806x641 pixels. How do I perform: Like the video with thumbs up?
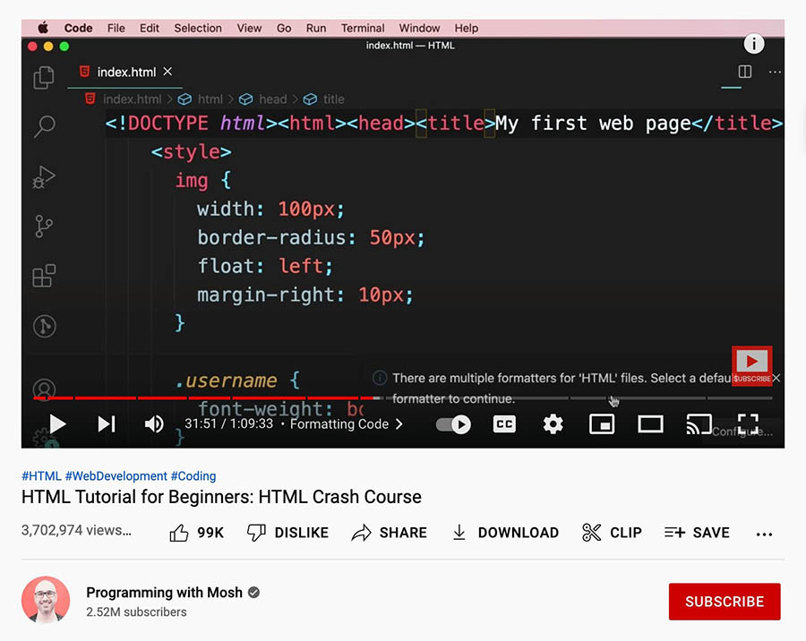[196, 533]
